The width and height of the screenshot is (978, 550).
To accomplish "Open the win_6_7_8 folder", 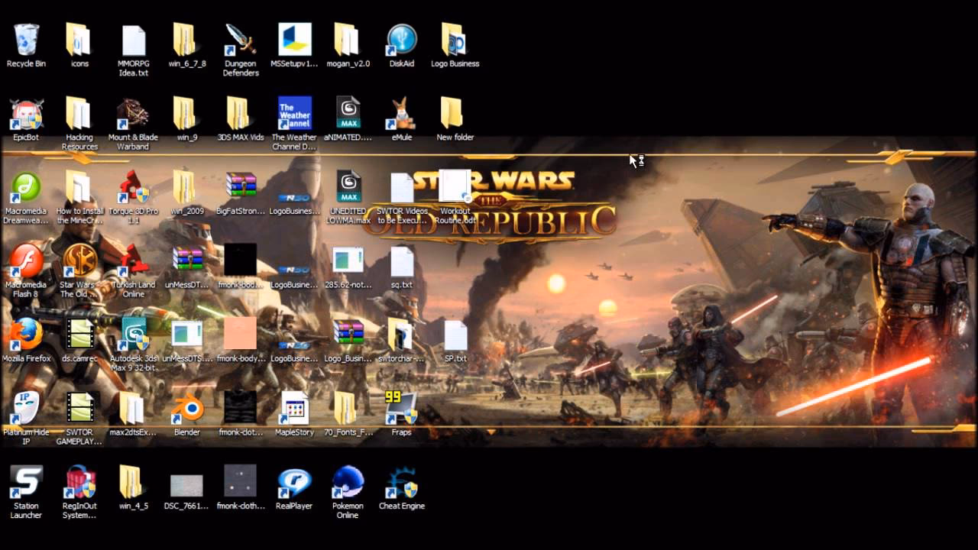I will [x=186, y=40].
